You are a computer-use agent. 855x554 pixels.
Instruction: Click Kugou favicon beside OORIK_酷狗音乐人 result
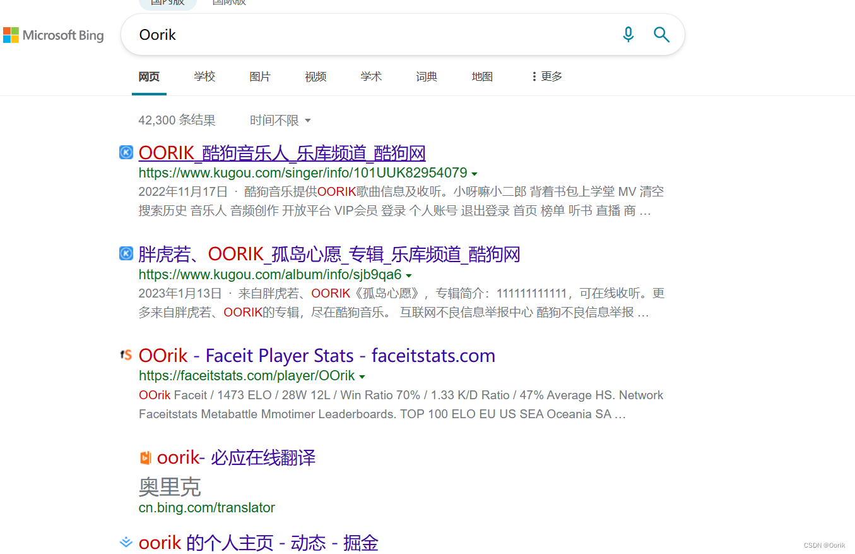[x=126, y=152]
